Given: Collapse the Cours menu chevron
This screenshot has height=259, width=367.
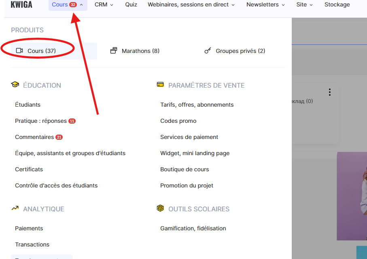Looking at the screenshot, I should tap(81, 5).
